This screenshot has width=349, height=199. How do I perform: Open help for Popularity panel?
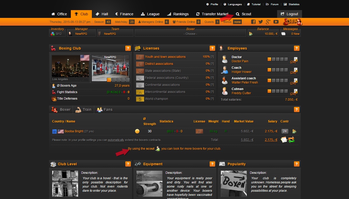pyautogui.click(x=297, y=164)
